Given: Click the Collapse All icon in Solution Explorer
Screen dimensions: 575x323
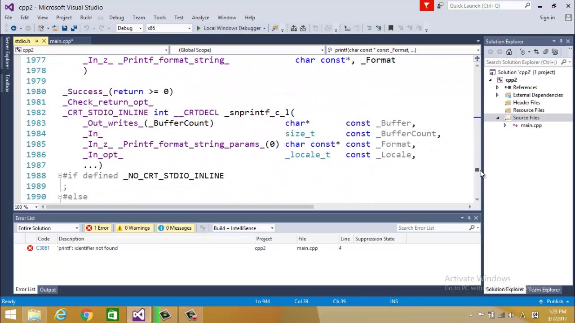Looking at the screenshot, I should pos(546,52).
